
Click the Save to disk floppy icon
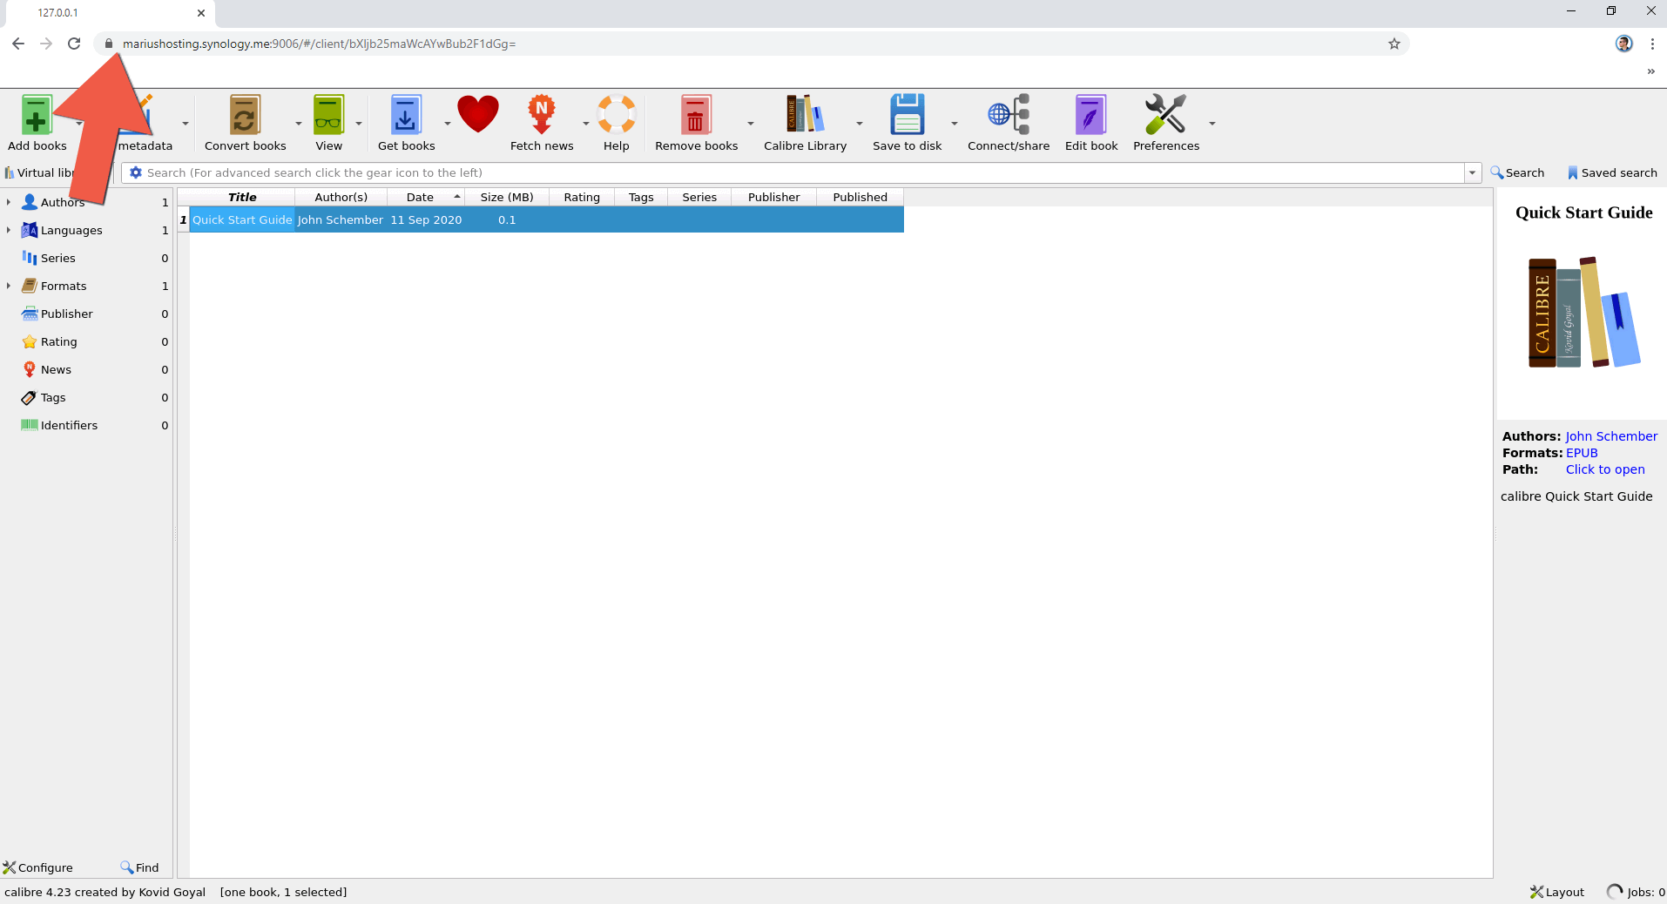(x=907, y=115)
